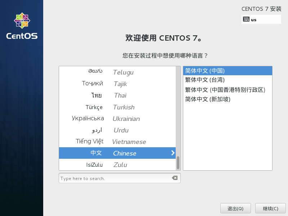This screenshot has width=288, height=216.
Task: Click the 退出(Q) quit button
Action: pos(235,208)
